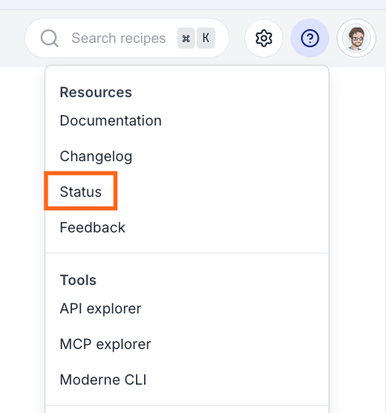This screenshot has height=413, width=386.
Task: Open Documentation from Resources
Action: (x=111, y=121)
